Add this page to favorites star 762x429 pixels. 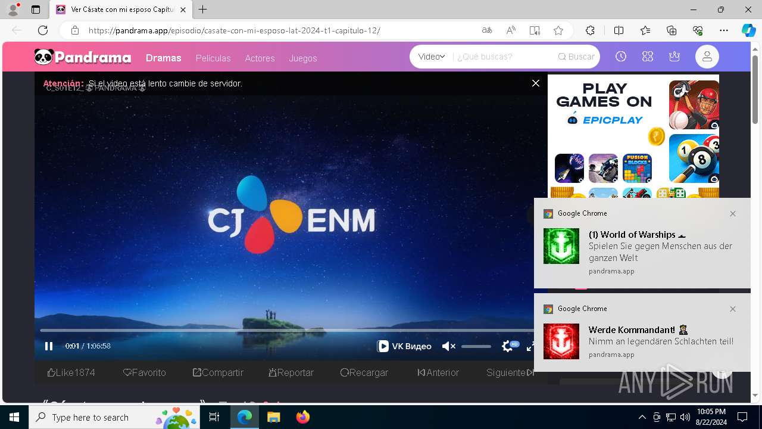(x=558, y=30)
